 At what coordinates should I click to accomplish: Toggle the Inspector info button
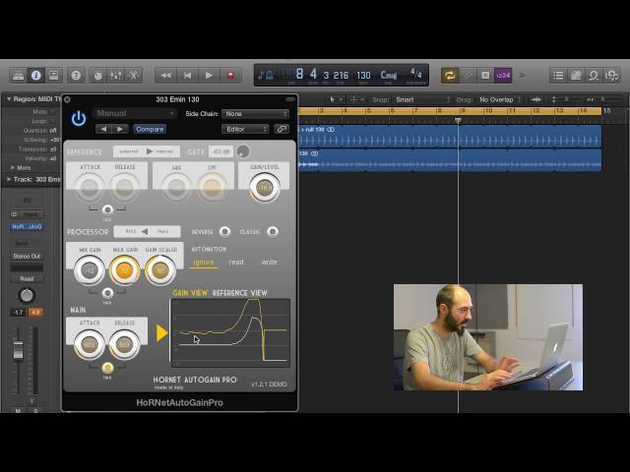coord(36,75)
